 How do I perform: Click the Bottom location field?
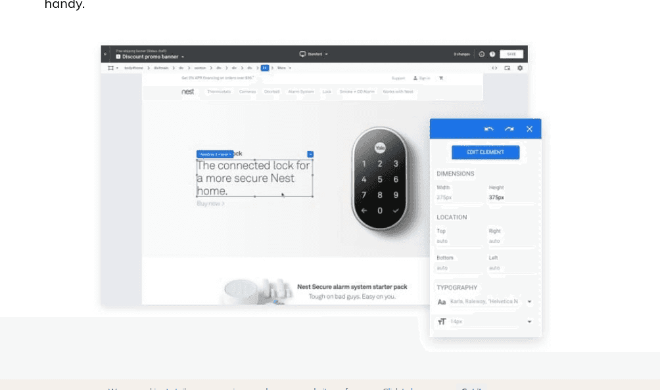pos(460,268)
